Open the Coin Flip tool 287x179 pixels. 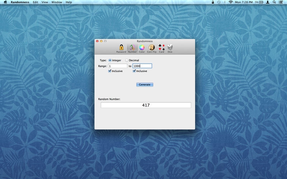(152, 49)
